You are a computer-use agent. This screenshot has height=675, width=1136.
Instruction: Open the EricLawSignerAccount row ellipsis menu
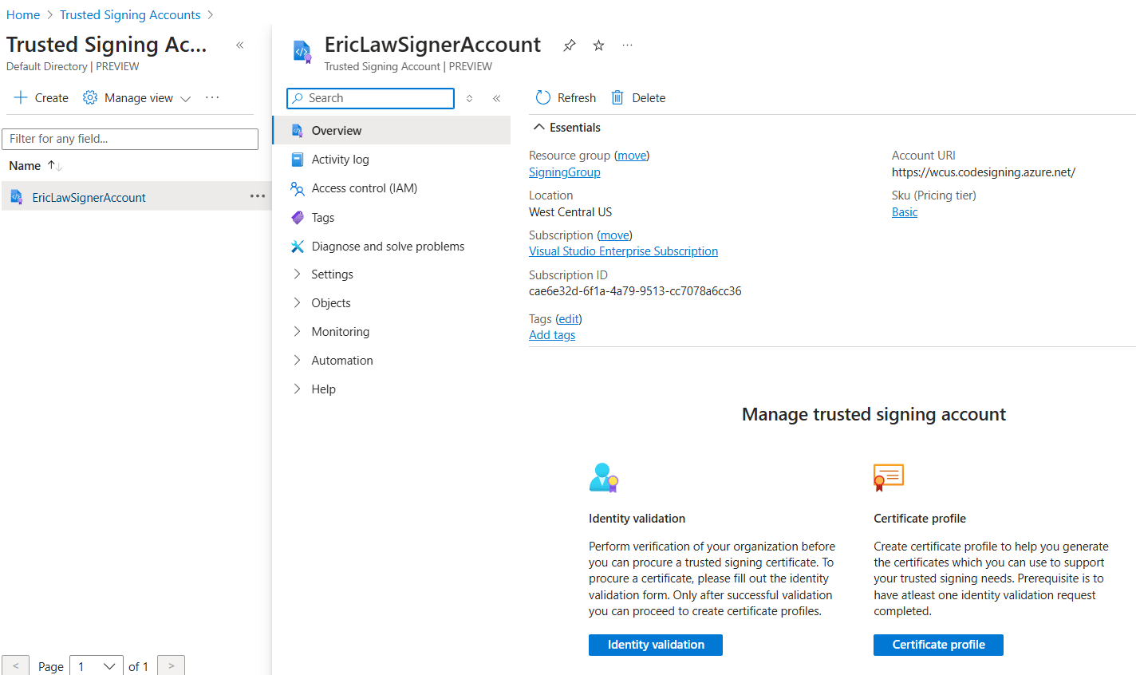(x=258, y=196)
